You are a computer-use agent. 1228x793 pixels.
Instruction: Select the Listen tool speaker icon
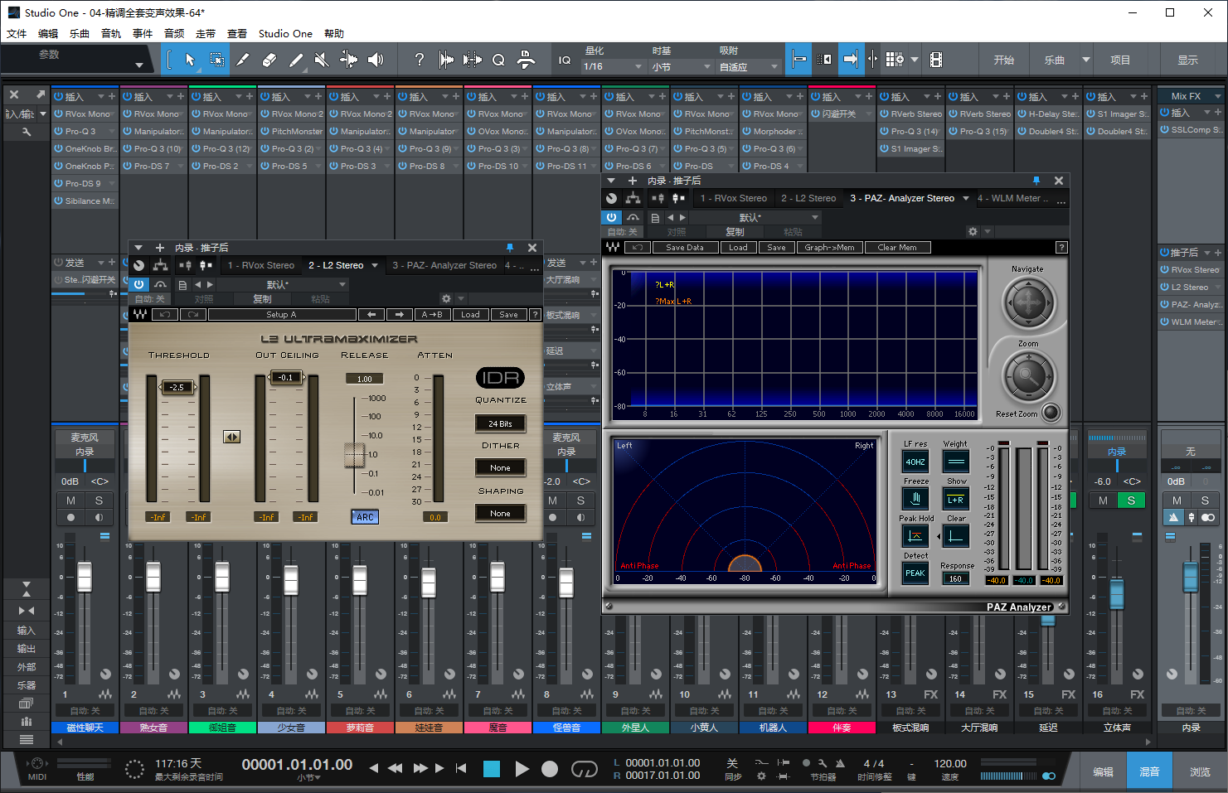[376, 59]
